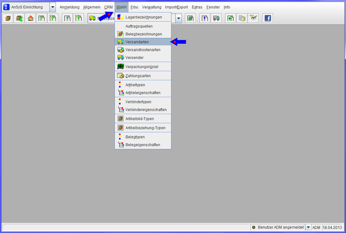Open the Fibu menu

click(x=134, y=7)
